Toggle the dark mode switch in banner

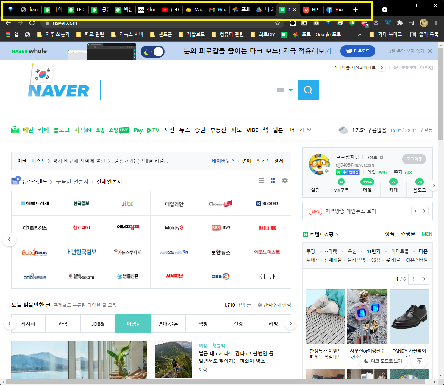(x=153, y=52)
